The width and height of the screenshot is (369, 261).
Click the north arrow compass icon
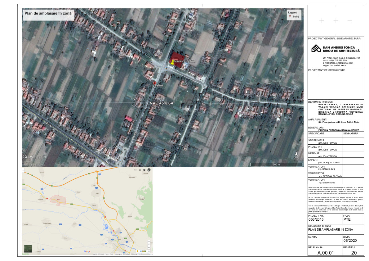click(x=296, y=156)
